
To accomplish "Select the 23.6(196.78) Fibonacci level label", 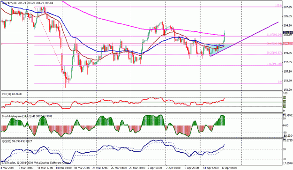I will pyautogui.click(x=274, y=64).
